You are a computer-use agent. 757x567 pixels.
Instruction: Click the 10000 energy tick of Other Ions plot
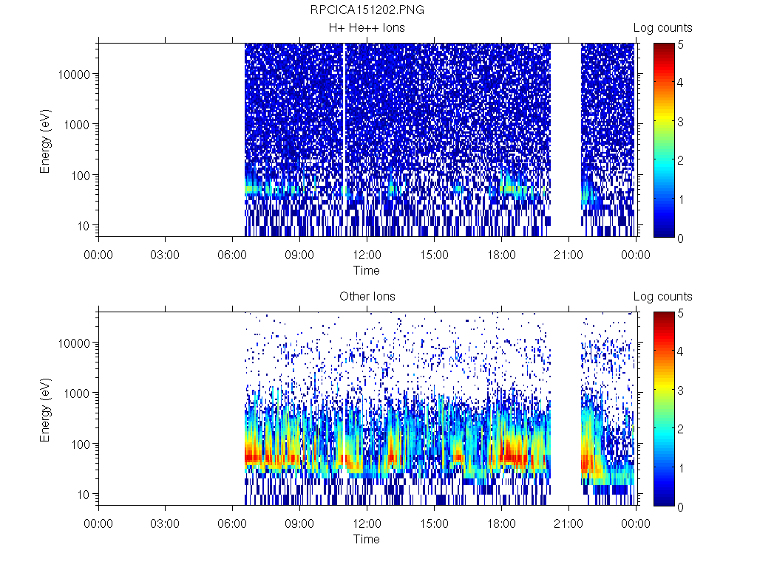(74, 343)
